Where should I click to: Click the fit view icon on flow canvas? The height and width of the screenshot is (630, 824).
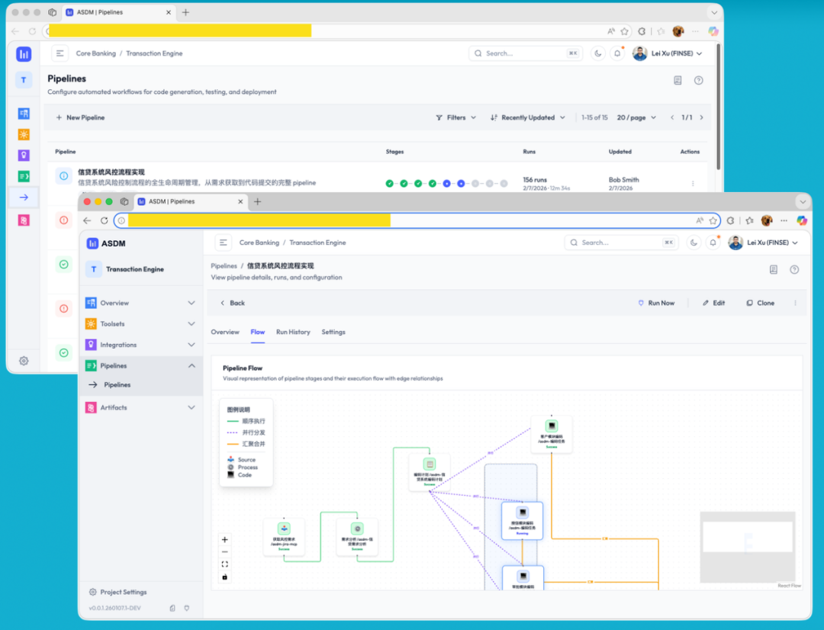[224, 564]
